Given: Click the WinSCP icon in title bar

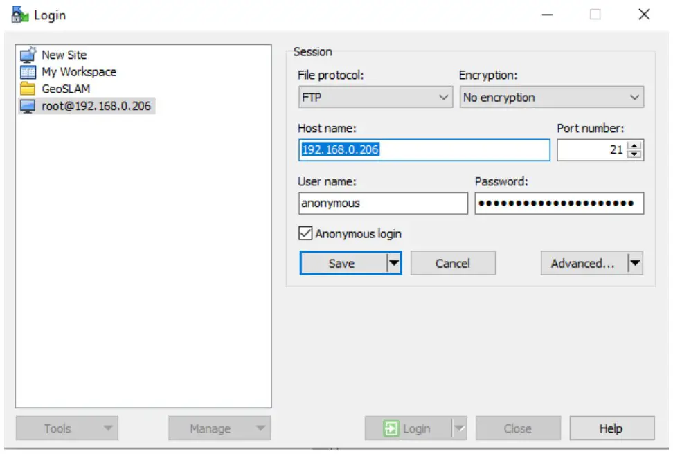Looking at the screenshot, I should click(20, 15).
